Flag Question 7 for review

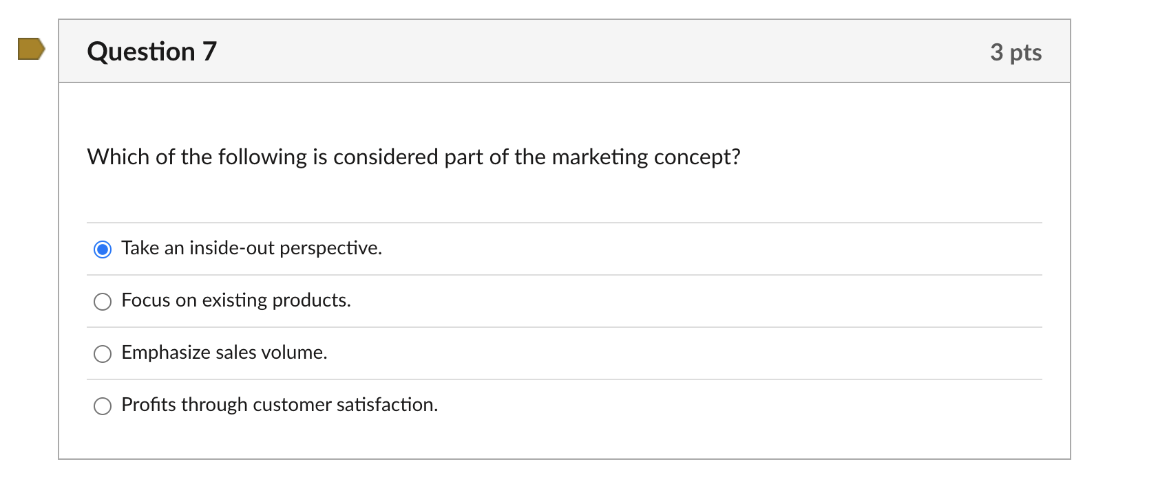point(31,49)
